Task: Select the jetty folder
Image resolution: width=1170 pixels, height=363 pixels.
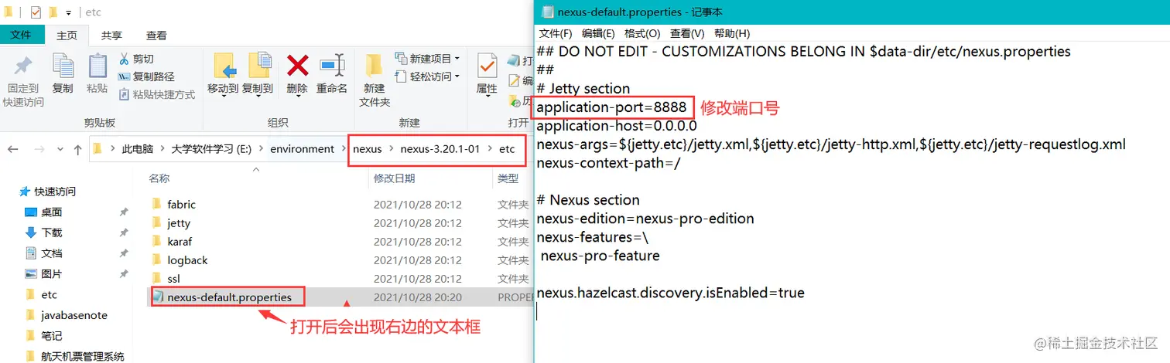Action: pos(178,223)
